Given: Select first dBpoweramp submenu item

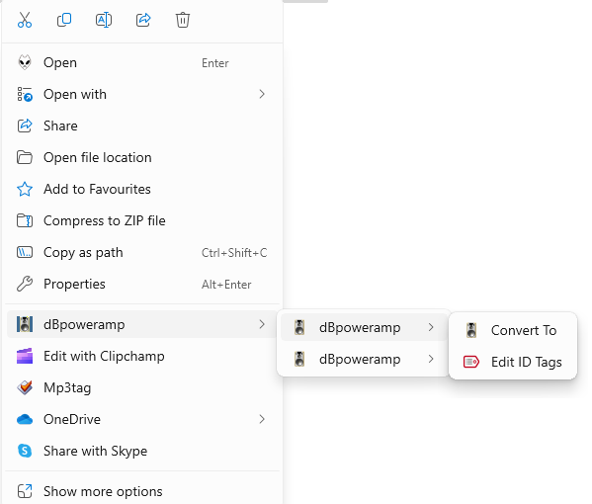Looking at the screenshot, I should point(364,327).
